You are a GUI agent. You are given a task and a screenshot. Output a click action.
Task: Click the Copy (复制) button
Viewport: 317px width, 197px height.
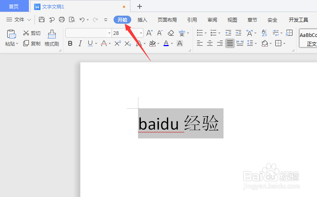(x=32, y=43)
